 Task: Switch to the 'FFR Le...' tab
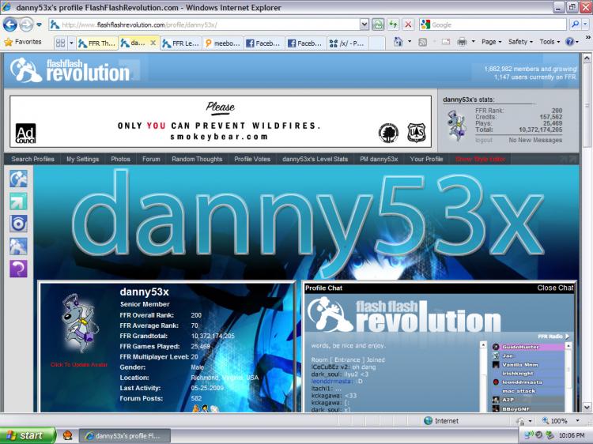click(181, 43)
